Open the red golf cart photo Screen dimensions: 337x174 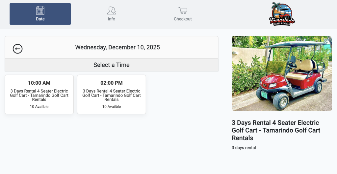[282, 73]
